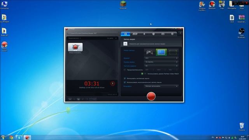Toggle the multichannel sound recording checkbox
This screenshot has width=249, height=140.
click(x=124, y=82)
